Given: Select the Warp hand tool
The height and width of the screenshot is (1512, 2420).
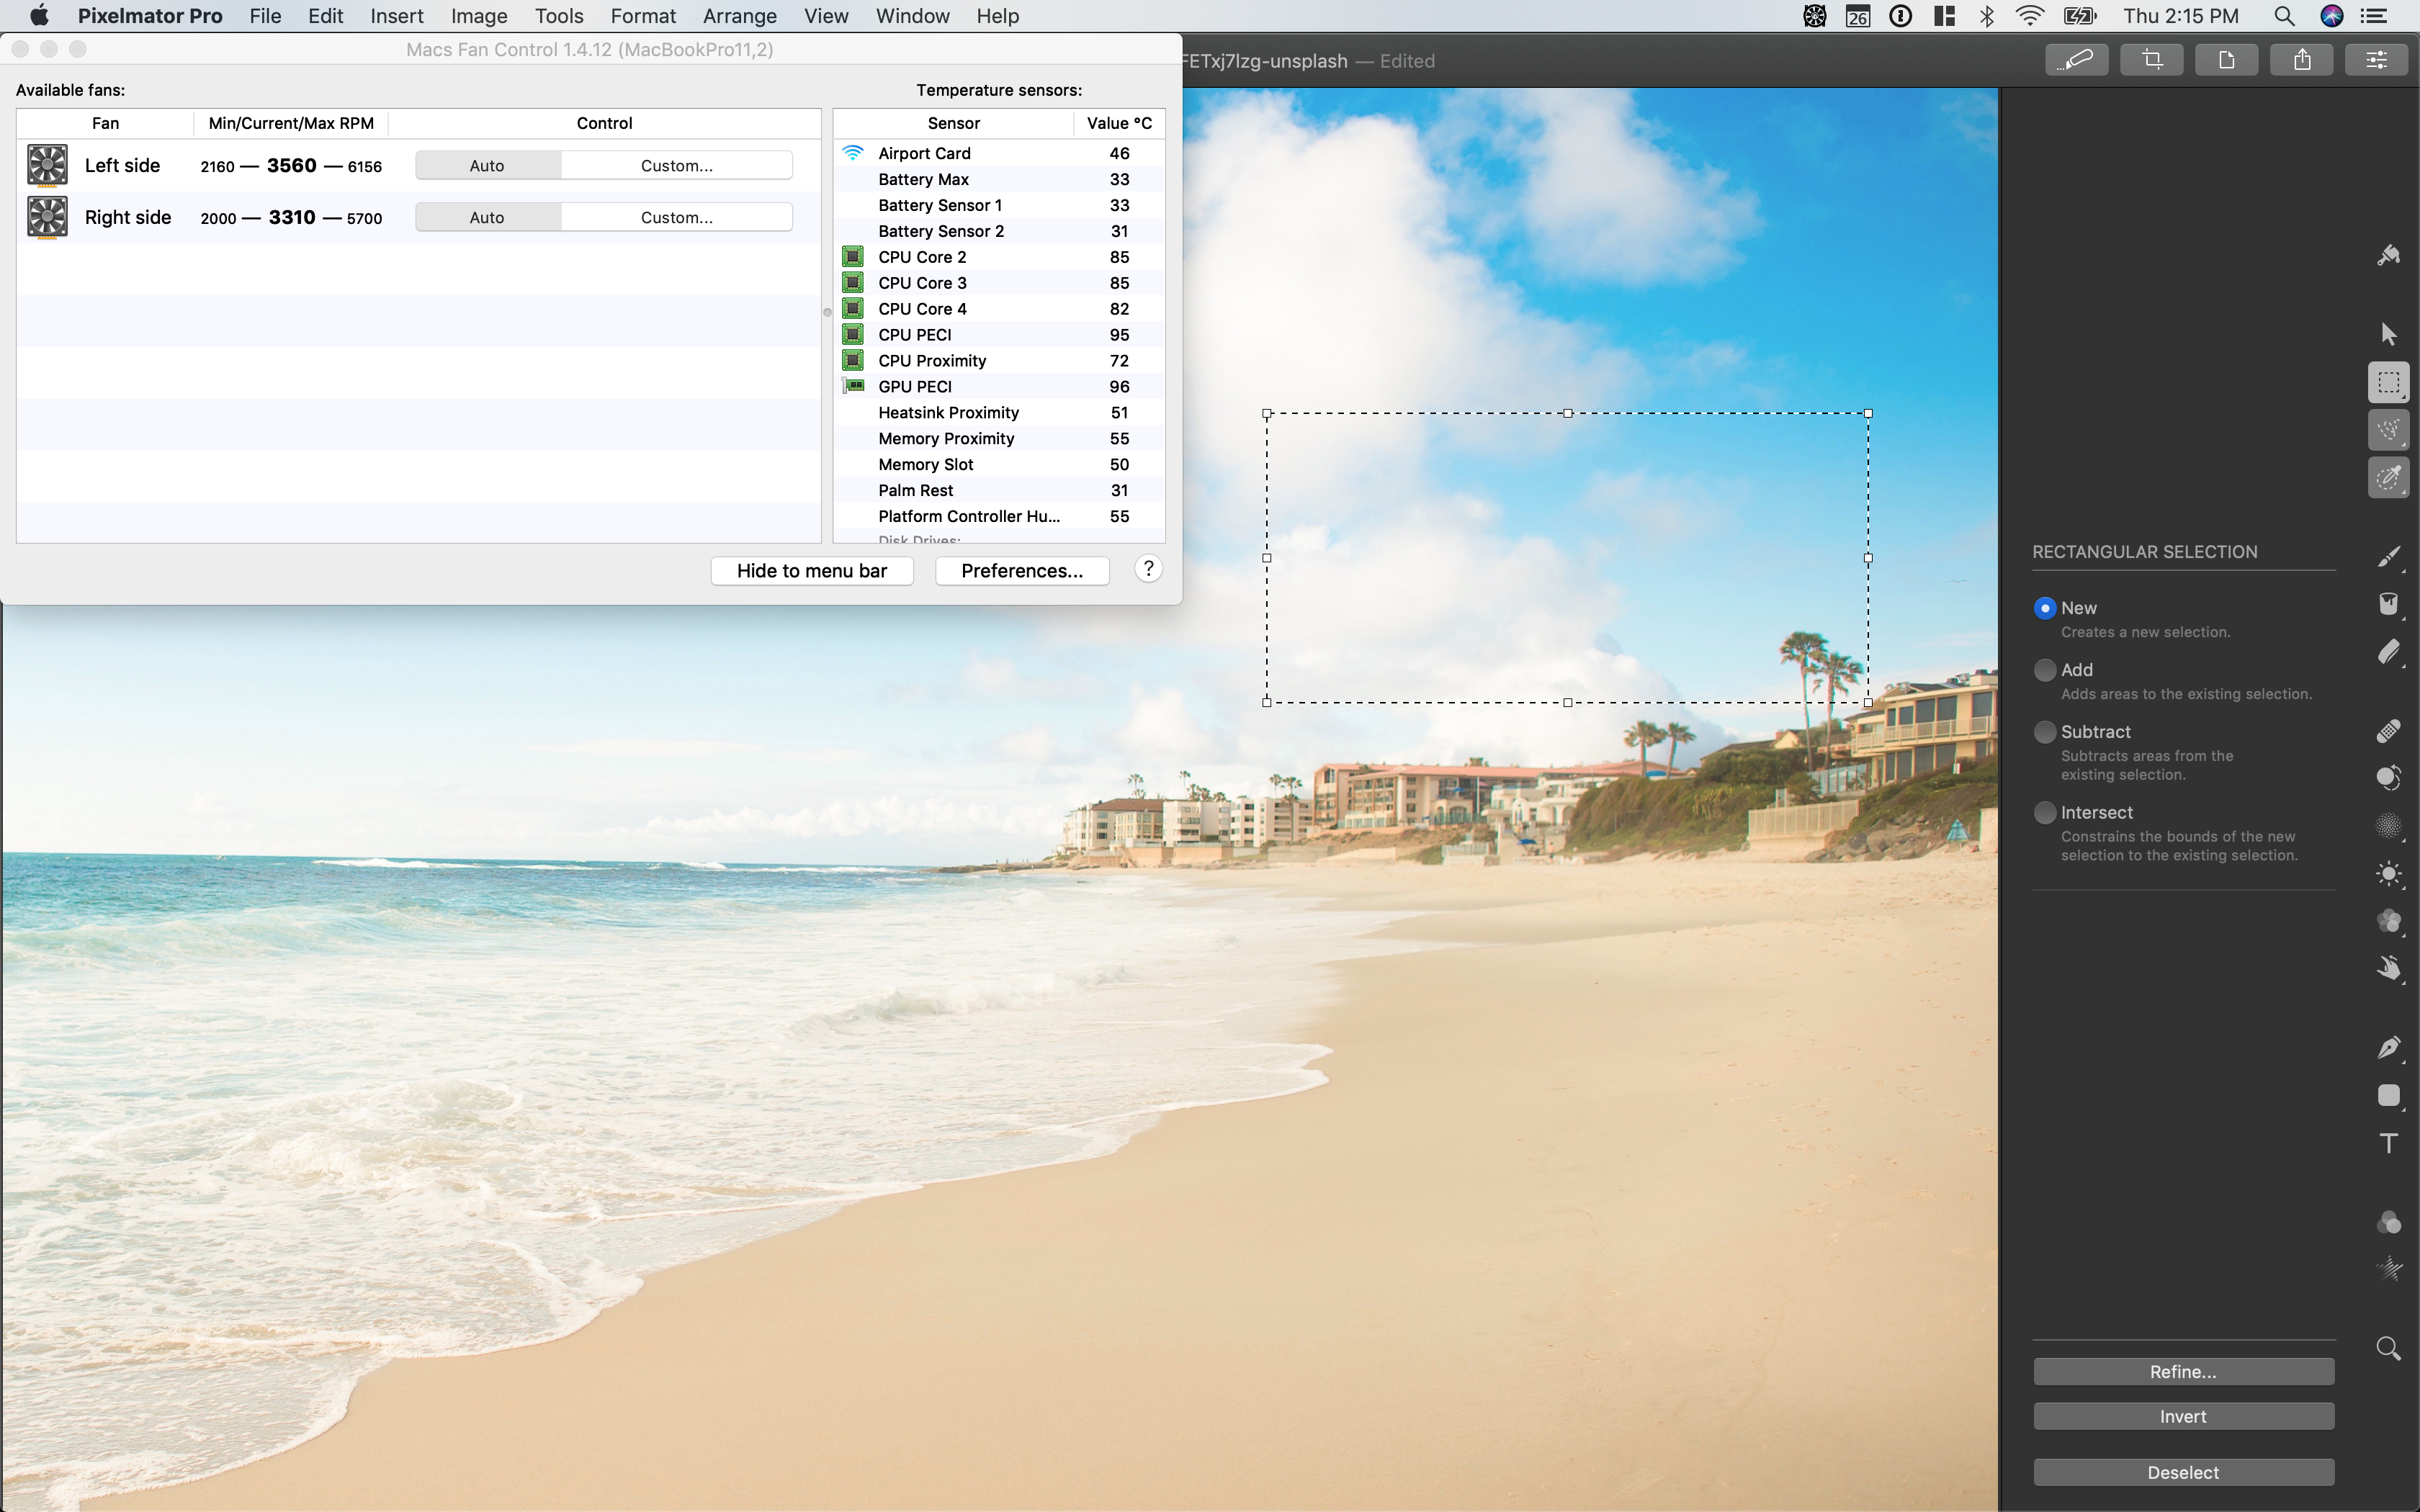Looking at the screenshot, I should pos(2388,969).
